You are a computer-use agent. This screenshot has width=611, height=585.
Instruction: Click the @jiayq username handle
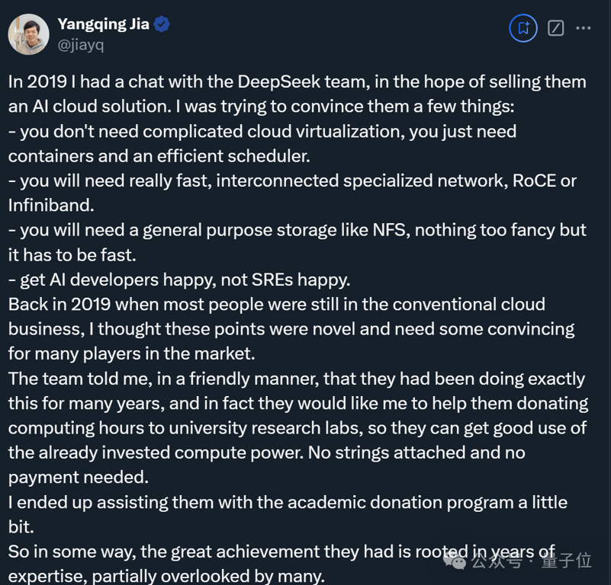pyautogui.click(x=82, y=45)
